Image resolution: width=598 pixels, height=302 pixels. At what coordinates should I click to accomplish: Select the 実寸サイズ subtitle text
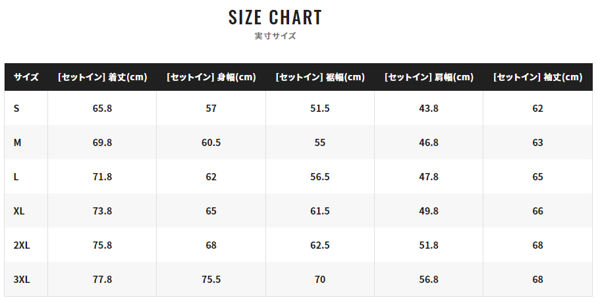[275, 36]
